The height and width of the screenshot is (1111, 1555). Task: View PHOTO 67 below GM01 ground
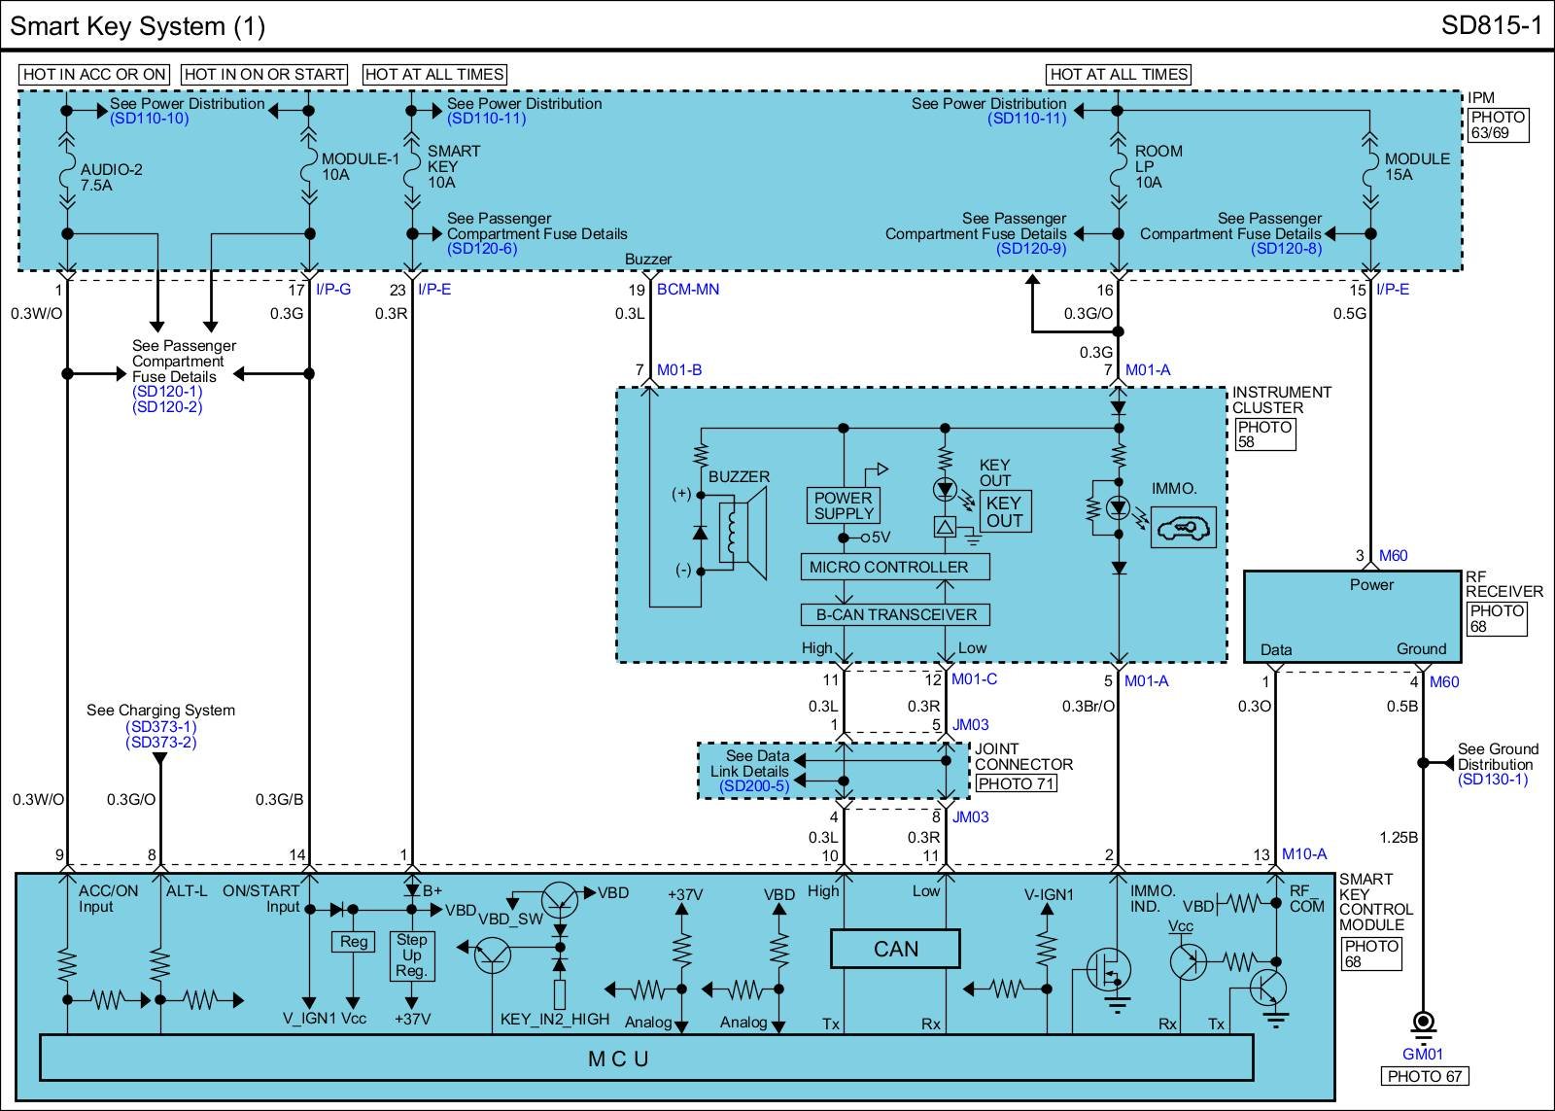1424,1076
